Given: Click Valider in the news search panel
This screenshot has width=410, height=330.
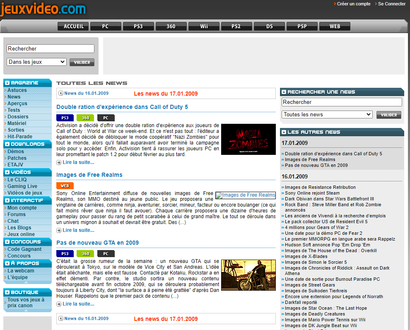Looking at the screenshot, I should point(389,115).
